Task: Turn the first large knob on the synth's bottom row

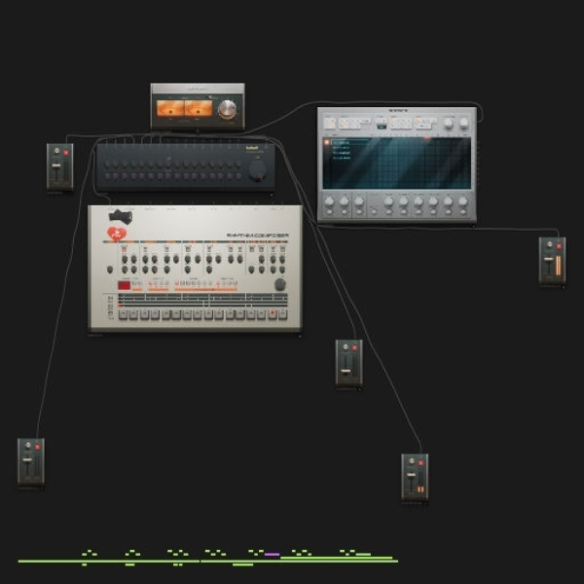Action: (329, 201)
